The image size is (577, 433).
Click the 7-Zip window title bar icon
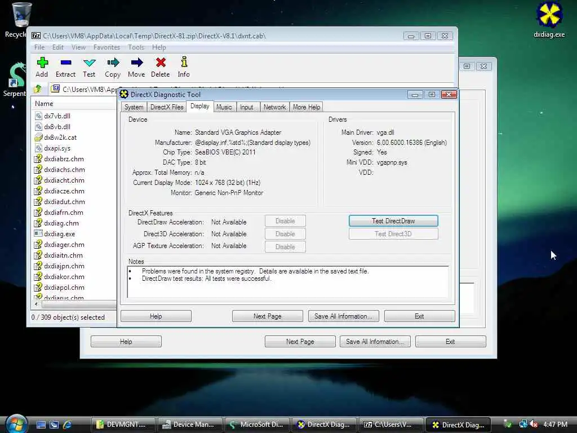click(36, 36)
